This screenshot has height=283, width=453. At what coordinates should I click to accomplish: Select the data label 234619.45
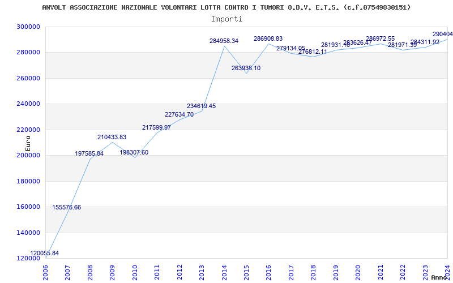pyautogui.click(x=202, y=106)
